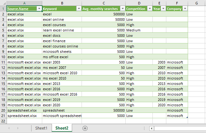This screenshot has width=206, height=133.
Task: Select column C header
Action: [104, 3]
